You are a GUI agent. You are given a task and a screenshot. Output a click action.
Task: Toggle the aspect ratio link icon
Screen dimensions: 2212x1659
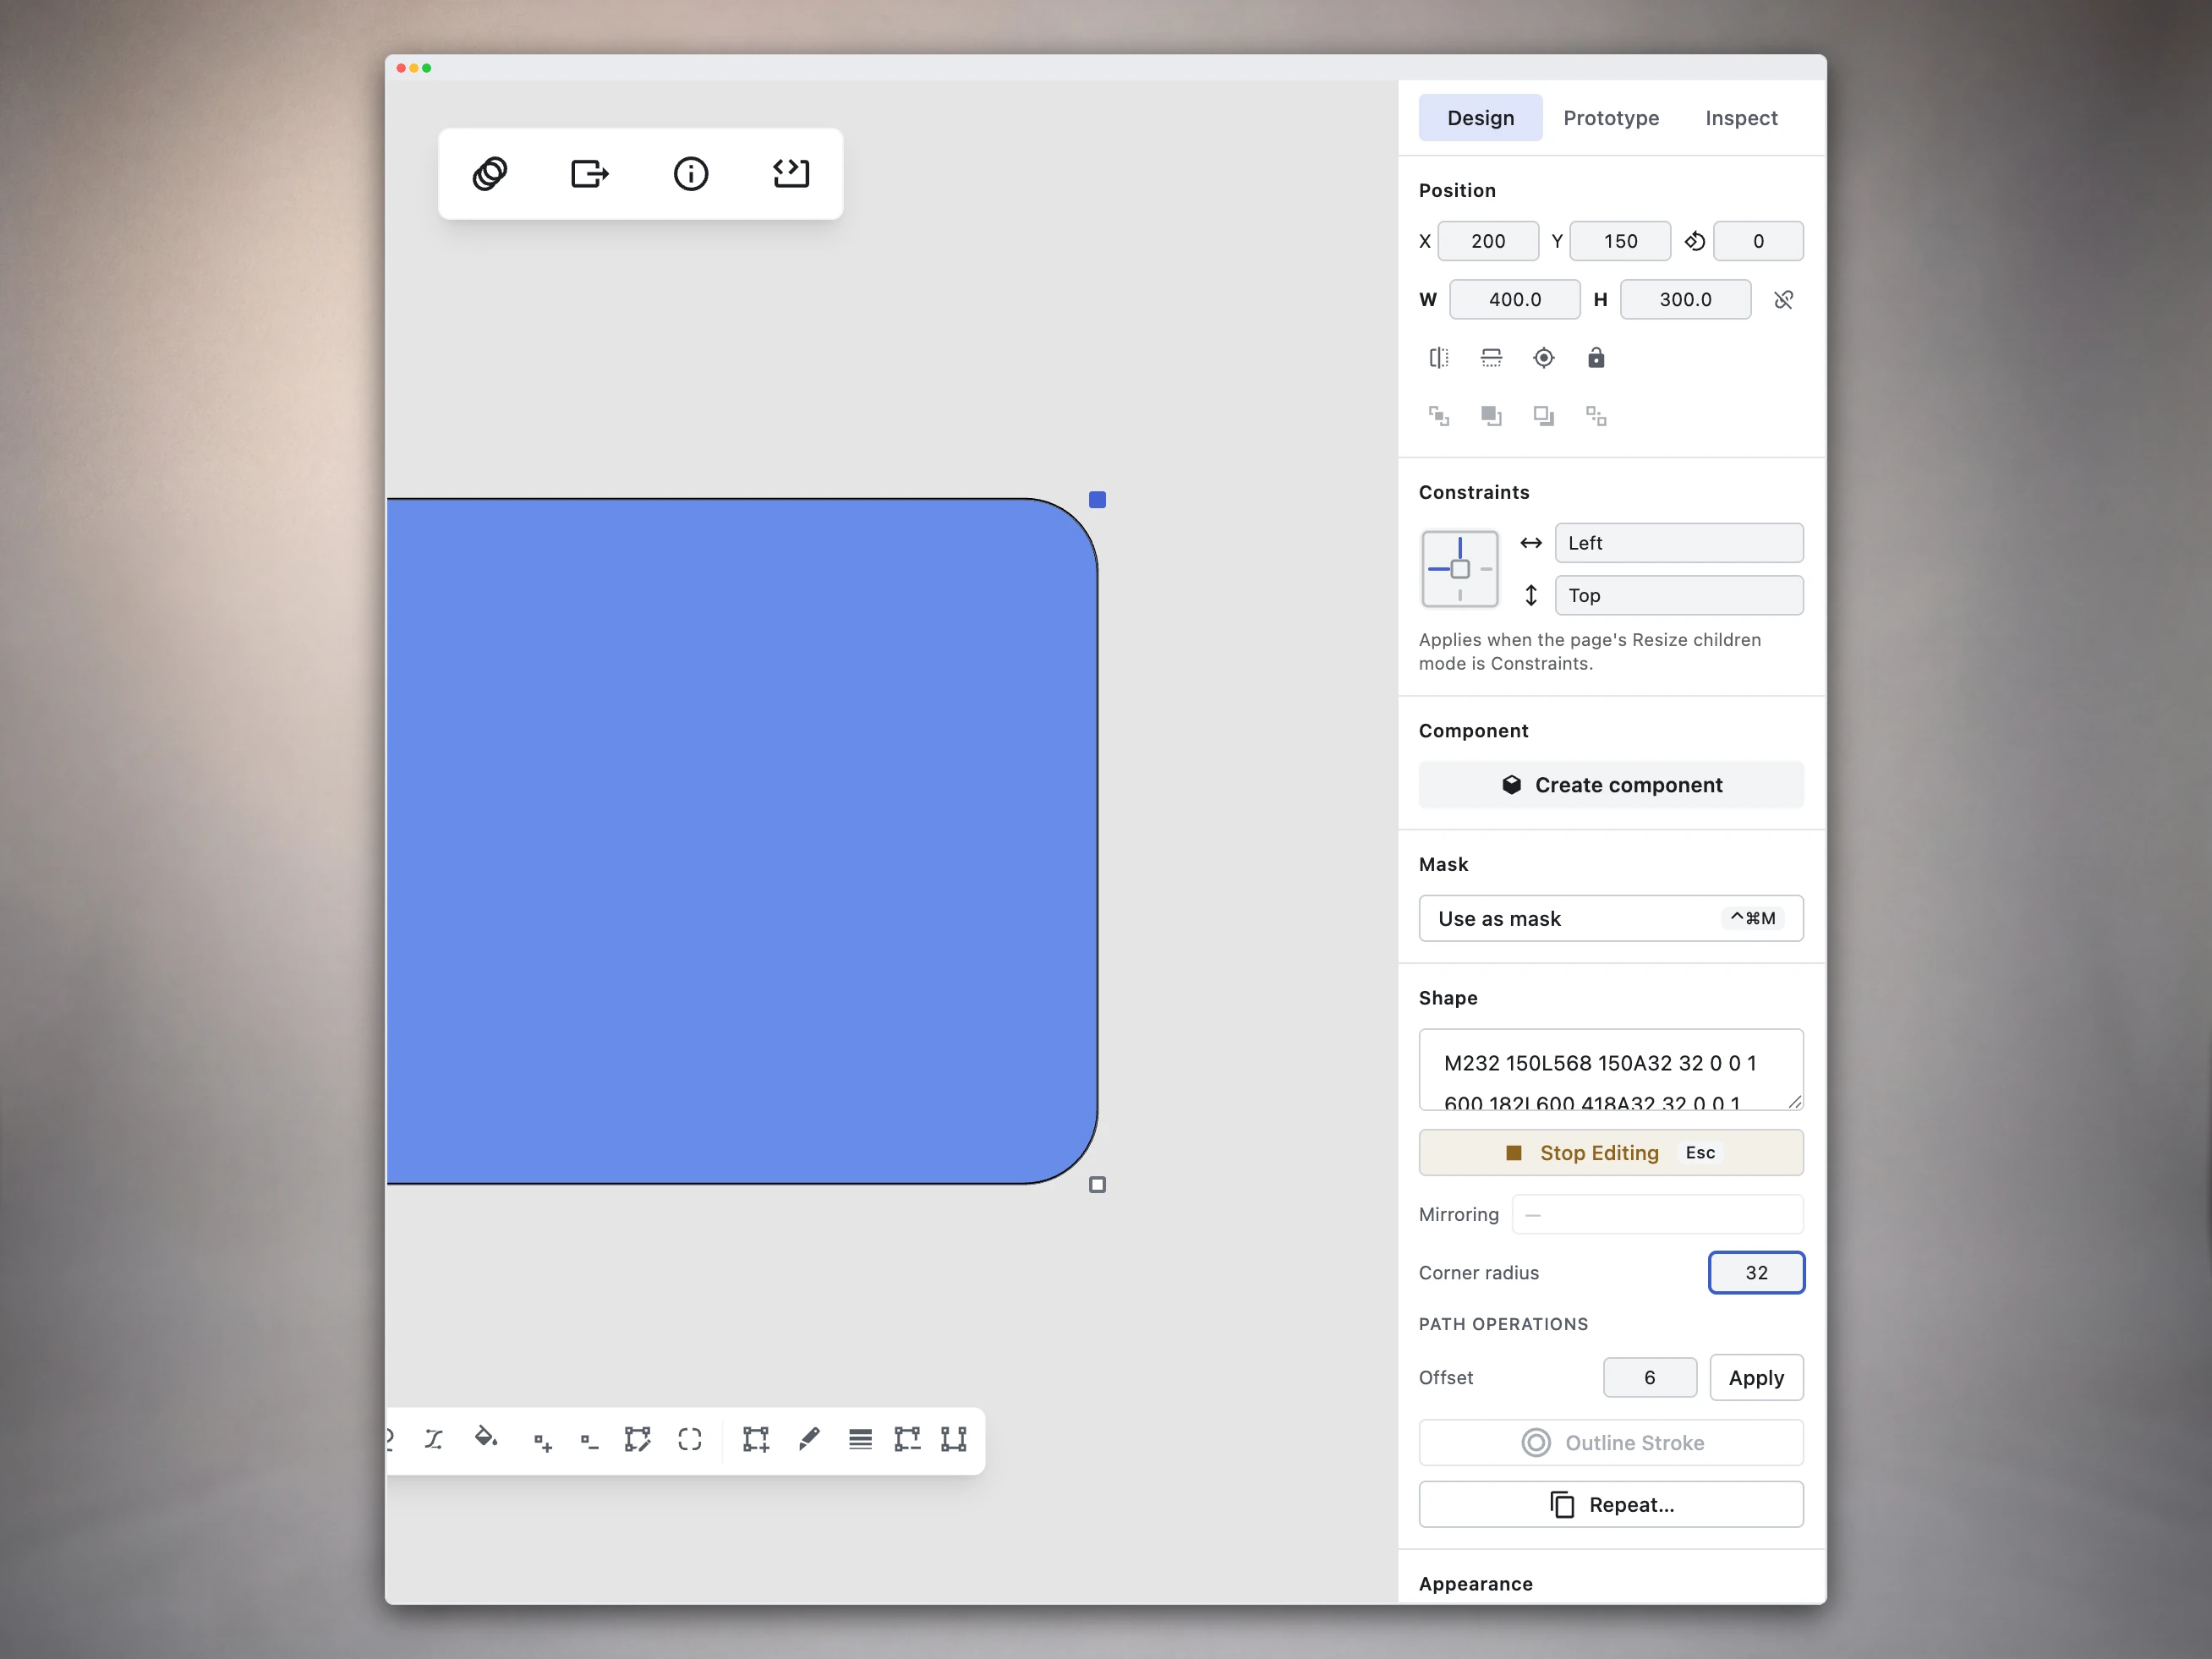tap(1783, 300)
